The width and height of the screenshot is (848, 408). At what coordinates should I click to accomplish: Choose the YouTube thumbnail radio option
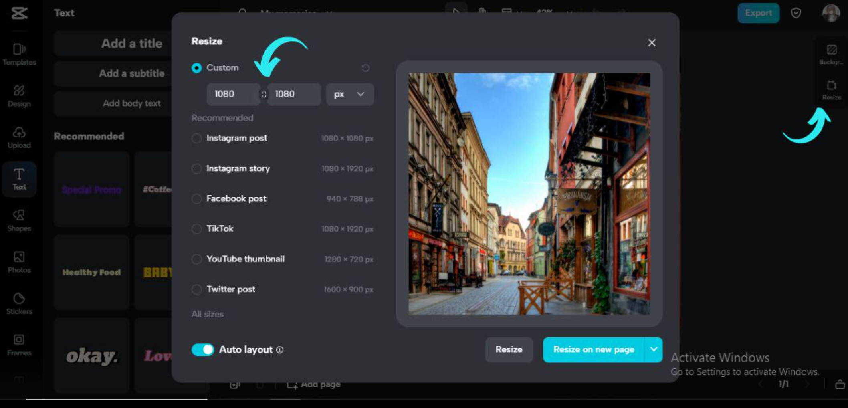click(196, 259)
